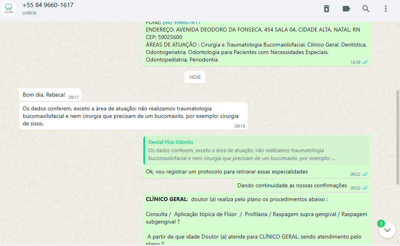Click the quoted Dental Plus Odonto reply preview
The image size is (400, 246).
pos(257,150)
